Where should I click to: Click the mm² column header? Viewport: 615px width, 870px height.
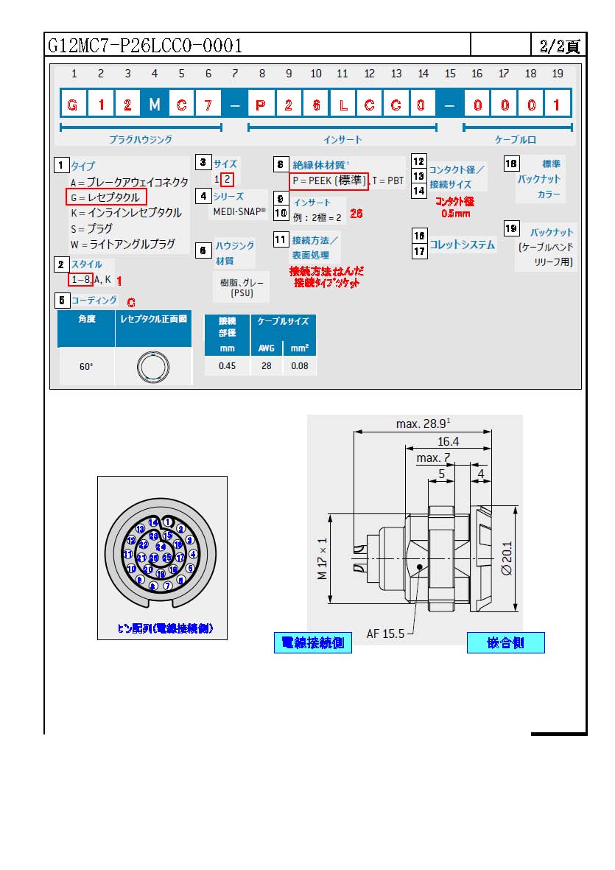(300, 348)
